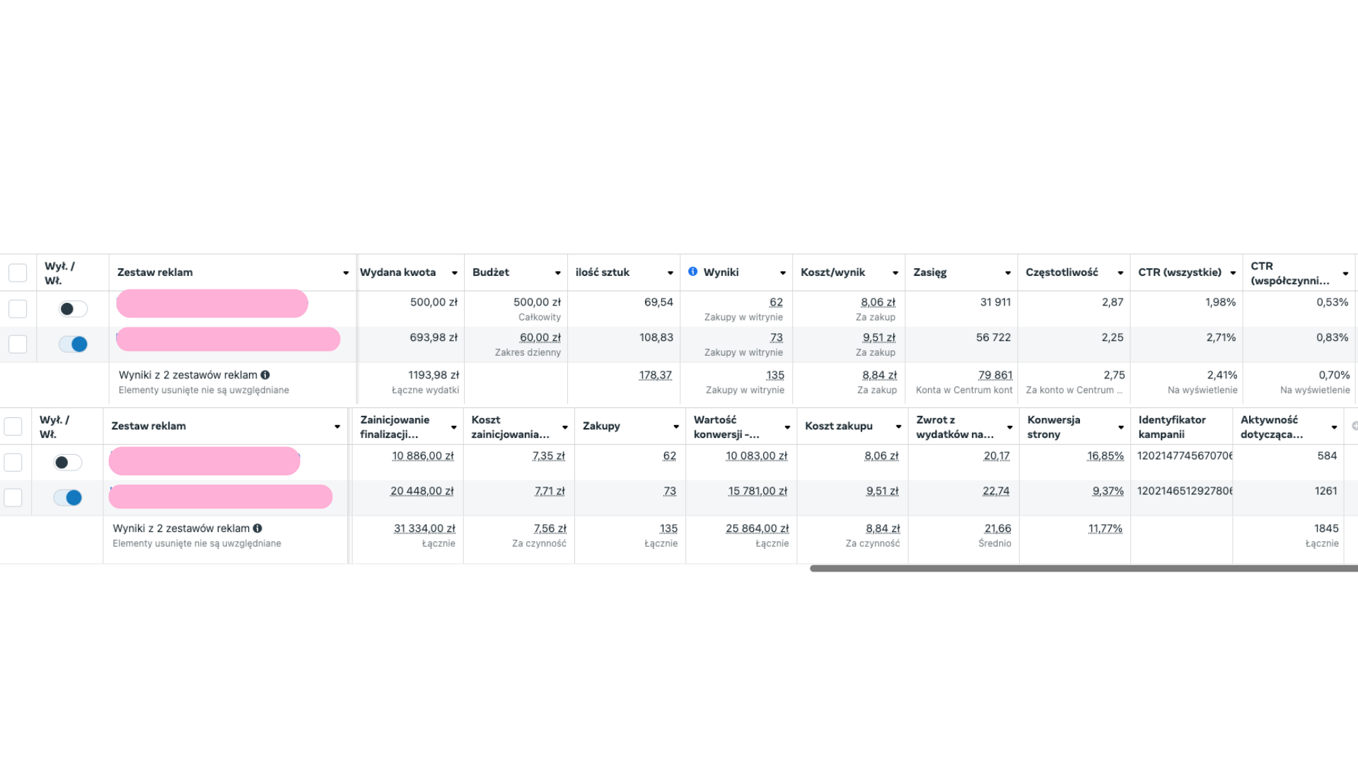1358x764 pixels.
Task: Open the Wydana kwota column dropdown arrow
Action: (455, 273)
